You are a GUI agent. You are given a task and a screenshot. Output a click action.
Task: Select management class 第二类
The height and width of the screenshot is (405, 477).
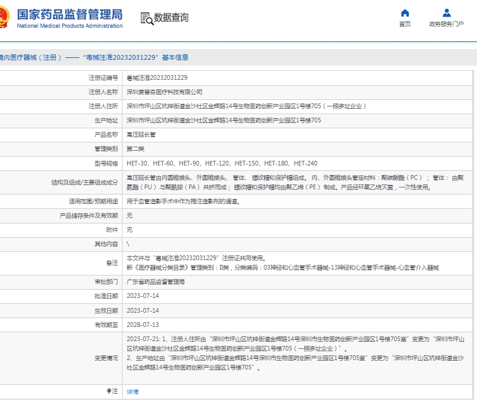(136, 149)
